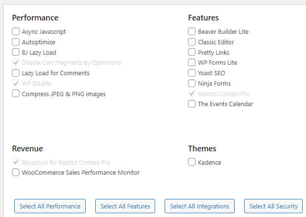306x217 pixels.
Task: Check The Events Calendar option
Action: click(192, 104)
